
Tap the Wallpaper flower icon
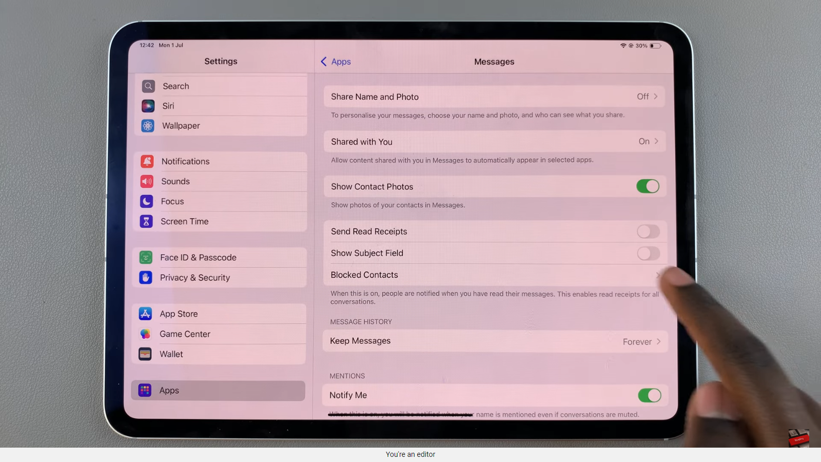[x=148, y=126]
